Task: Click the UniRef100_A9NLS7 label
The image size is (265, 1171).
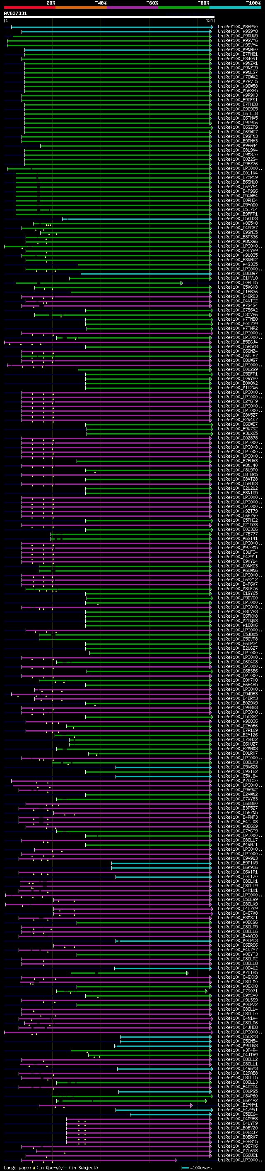Action: point(237,73)
